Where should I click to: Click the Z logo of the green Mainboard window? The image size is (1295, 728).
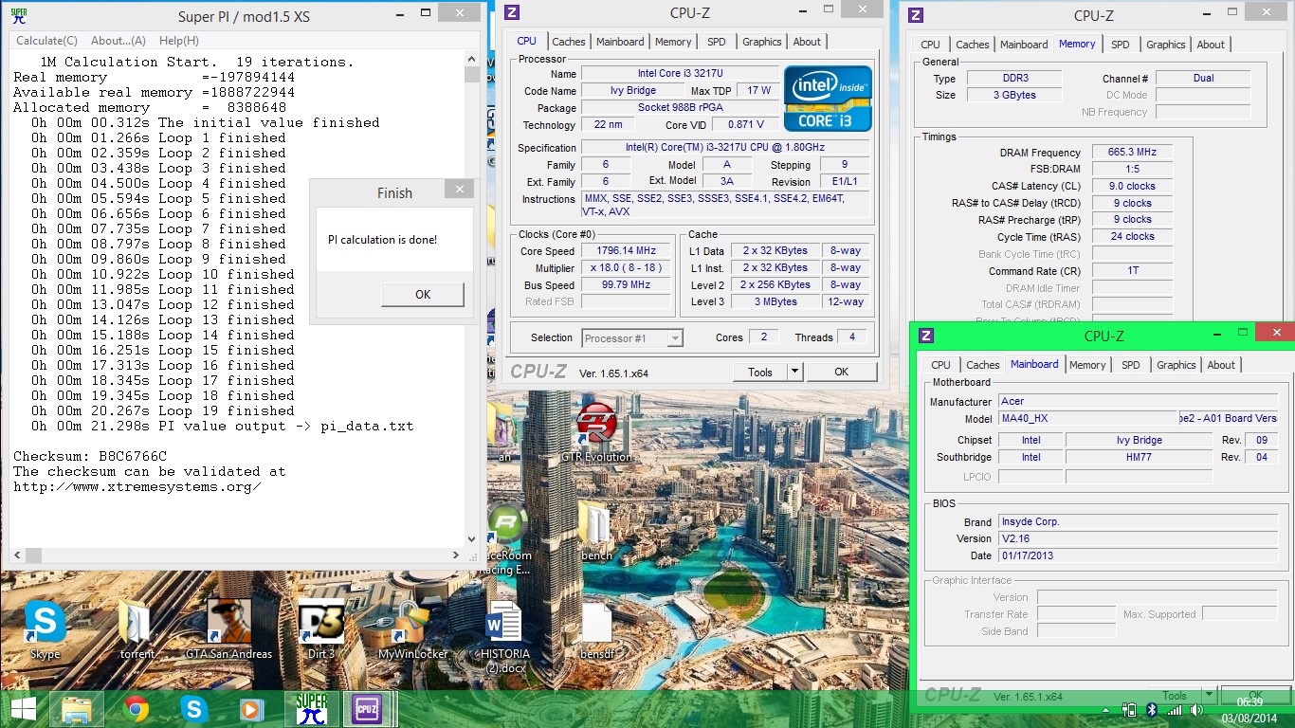(x=926, y=335)
